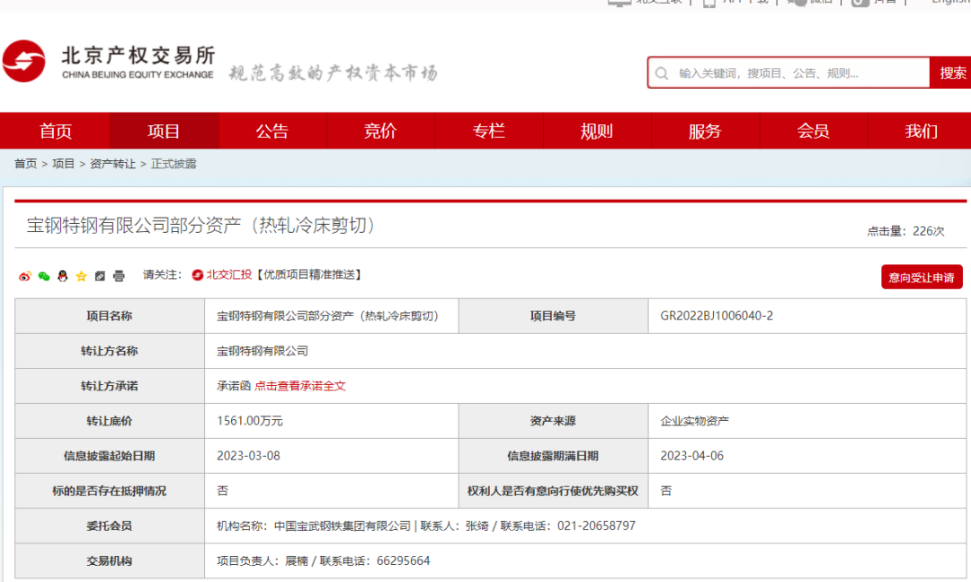Click the slogan 规范高效的产权资本市场
The height and width of the screenshot is (582, 971).
pos(334,73)
